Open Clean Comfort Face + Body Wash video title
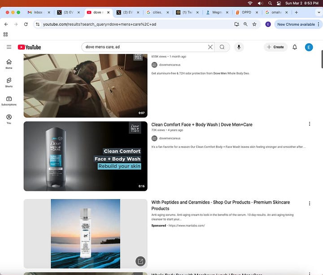Viewport: 323px width, 275px height. [202, 124]
